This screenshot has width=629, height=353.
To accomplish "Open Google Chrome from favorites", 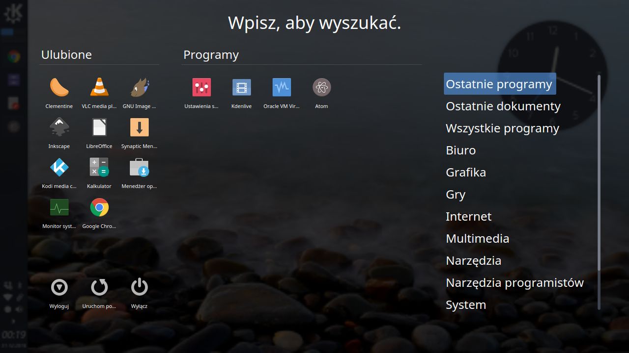I will [99, 207].
